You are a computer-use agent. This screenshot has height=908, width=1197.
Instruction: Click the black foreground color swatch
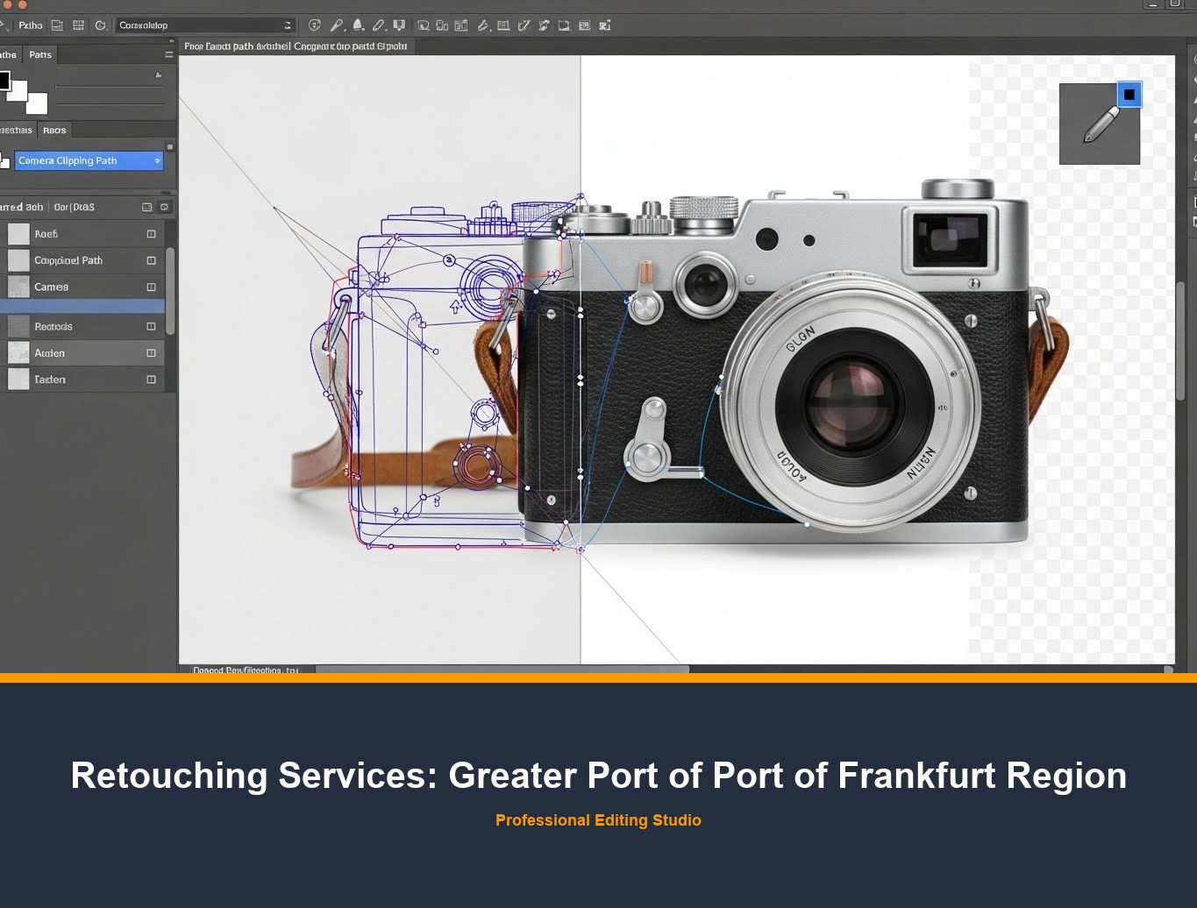coord(7,82)
